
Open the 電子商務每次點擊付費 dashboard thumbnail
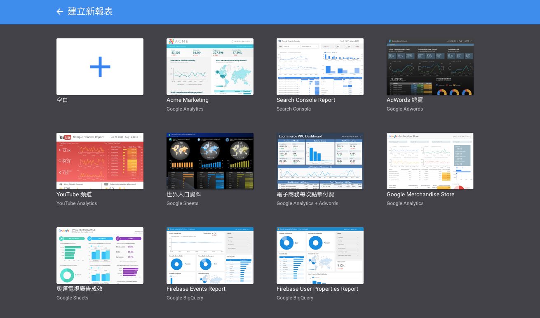320,161
